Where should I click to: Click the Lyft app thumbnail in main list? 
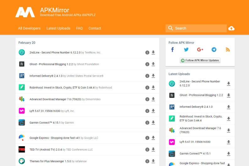22,111
